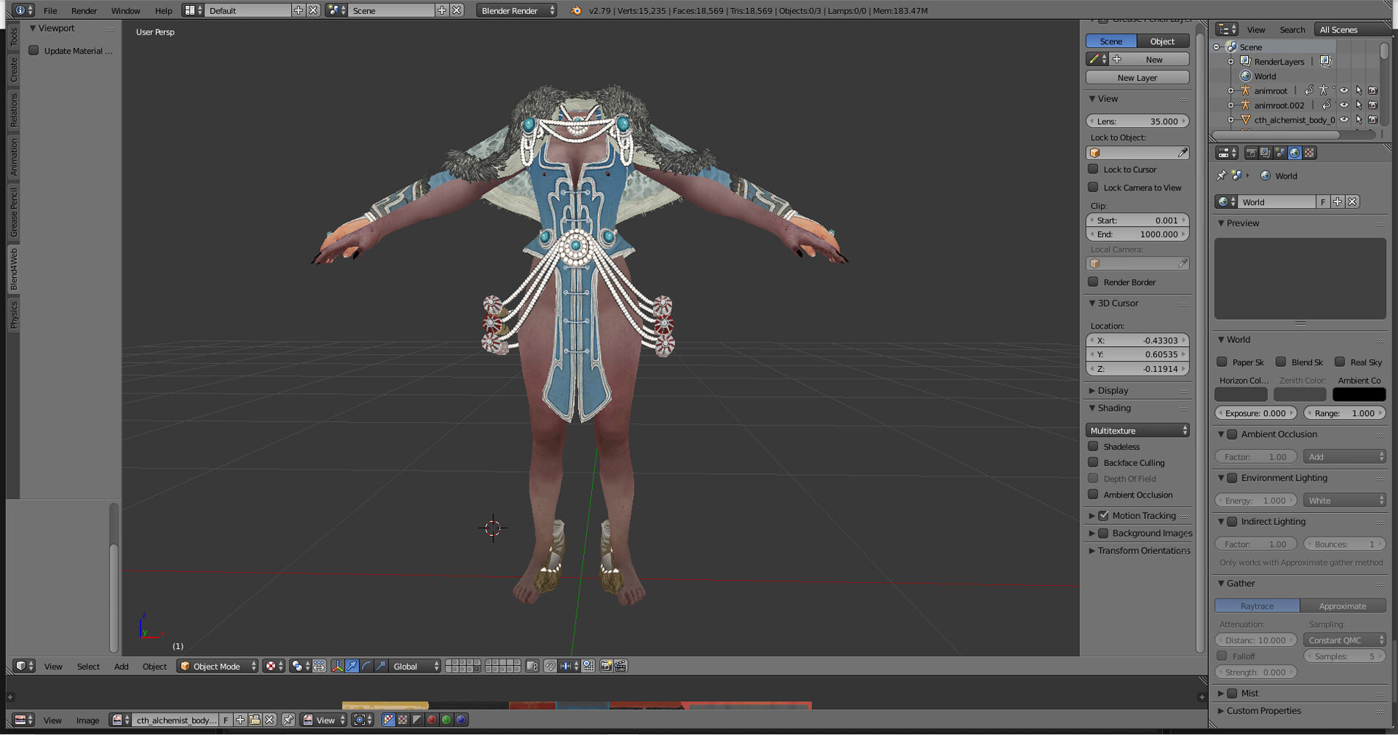Select the Approximate gather method

pyautogui.click(x=1343, y=606)
